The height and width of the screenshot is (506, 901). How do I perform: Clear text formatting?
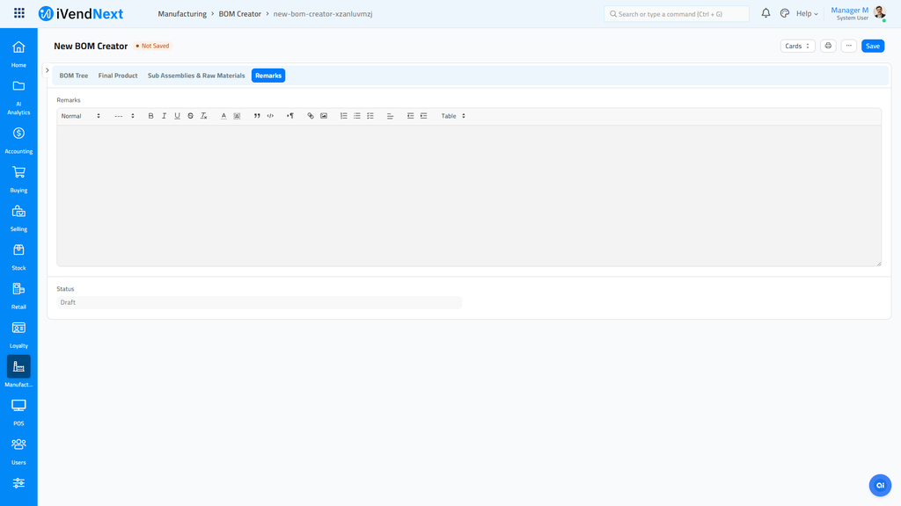pos(203,116)
